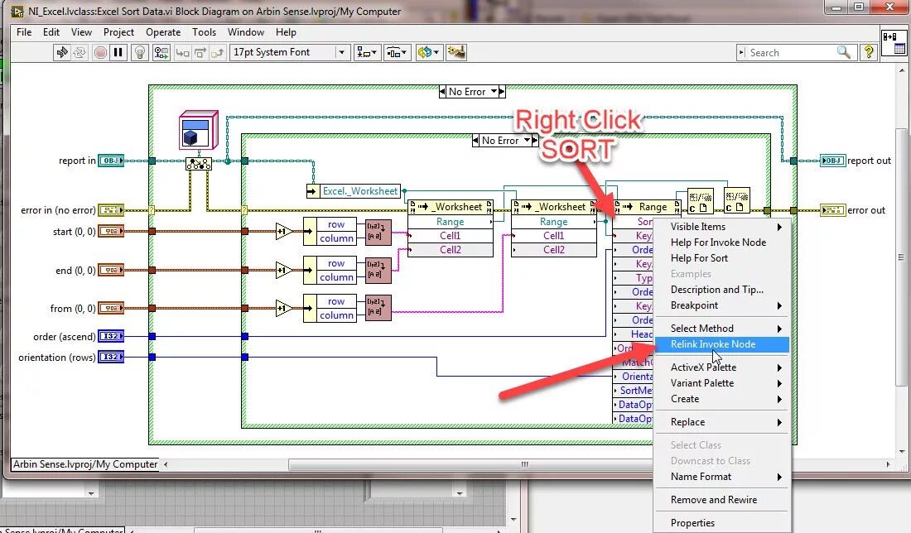Toggle Highlight Execution light bulb
The width and height of the screenshot is (911, 533).
pyautogui.click(x=140, y=53)
